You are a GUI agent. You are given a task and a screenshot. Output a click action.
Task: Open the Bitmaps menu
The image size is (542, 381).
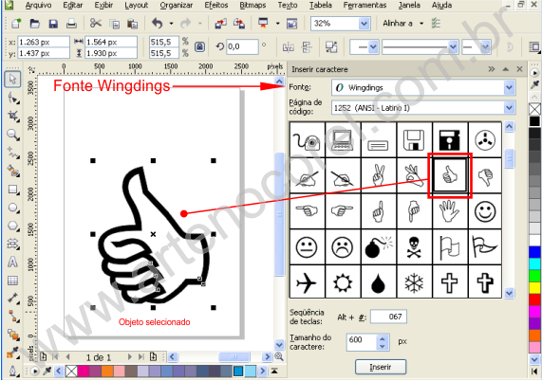252,5
